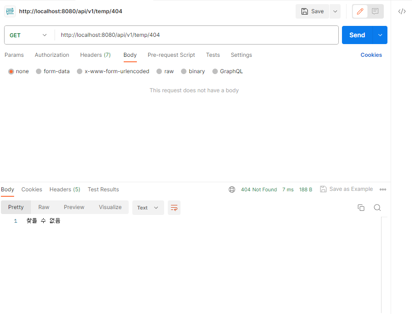
Task: Open the request Body tab
Action: [130, 55]
